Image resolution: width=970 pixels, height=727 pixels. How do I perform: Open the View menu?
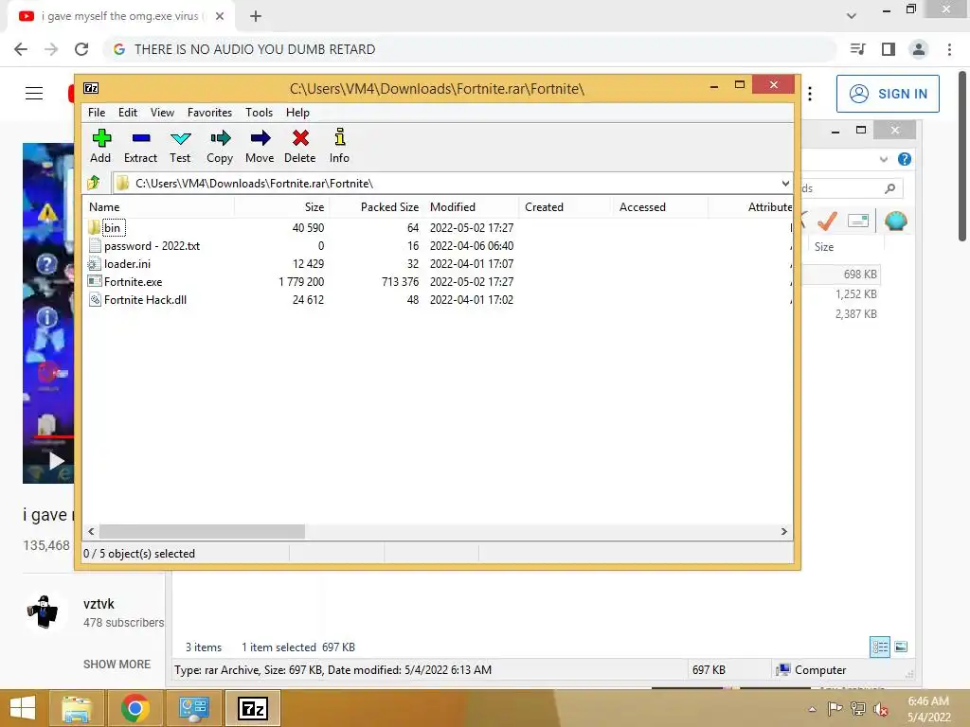coord(162,113)
